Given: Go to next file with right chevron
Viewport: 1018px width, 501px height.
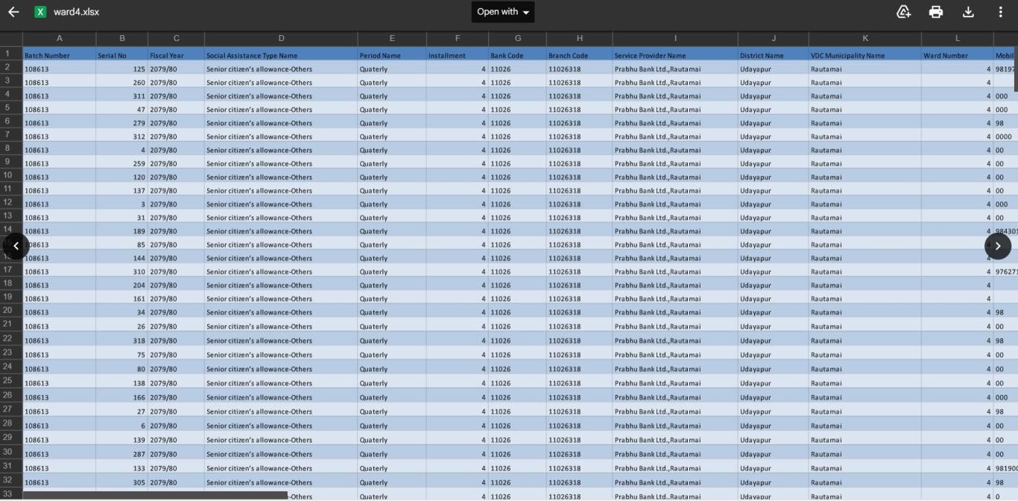Looking at the screenshot, I should tap(998, 246).
